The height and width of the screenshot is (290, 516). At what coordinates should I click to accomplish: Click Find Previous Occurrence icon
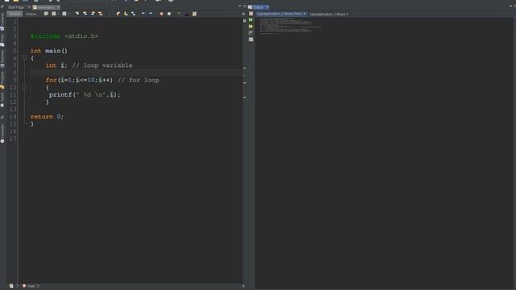85,14
